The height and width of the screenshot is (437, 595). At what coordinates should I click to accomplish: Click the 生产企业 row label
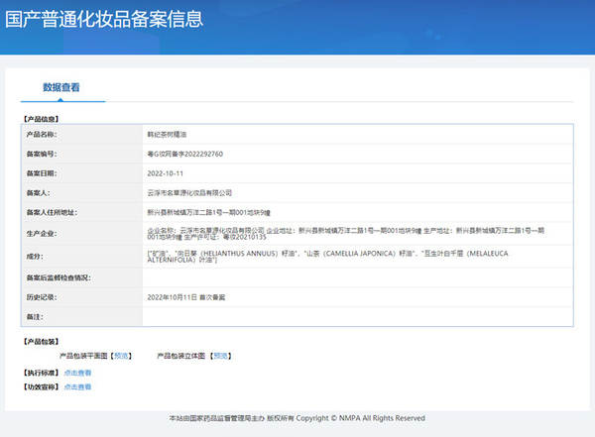click(42, 234)
